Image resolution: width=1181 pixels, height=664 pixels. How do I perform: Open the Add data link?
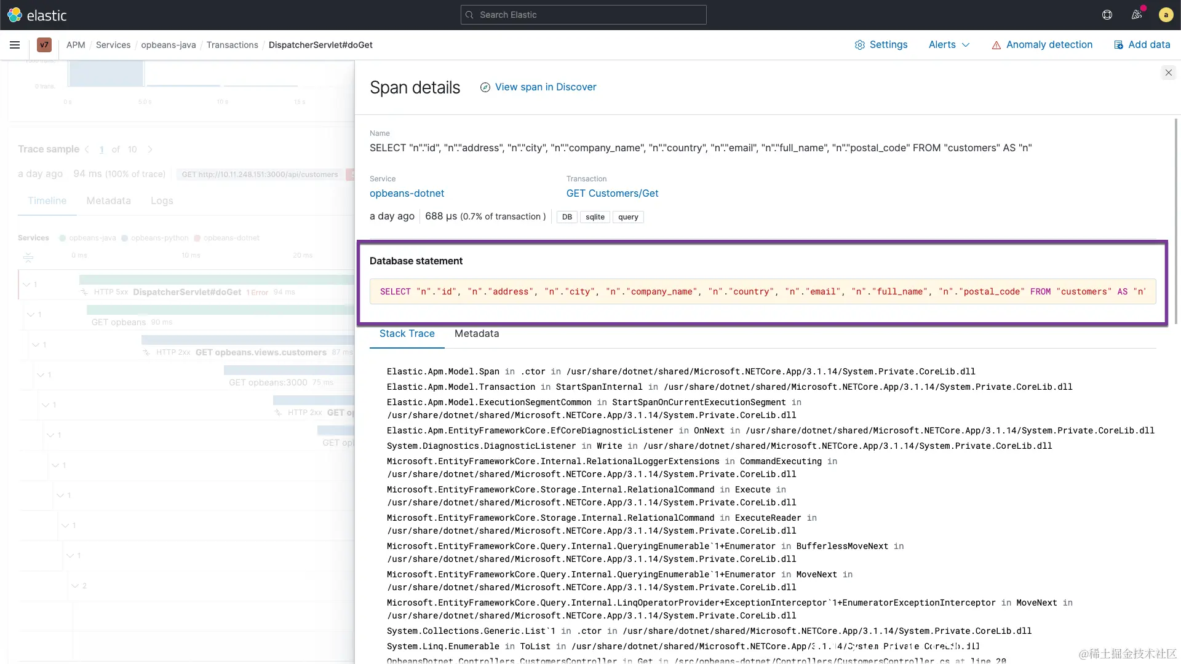pos(1142,45)
